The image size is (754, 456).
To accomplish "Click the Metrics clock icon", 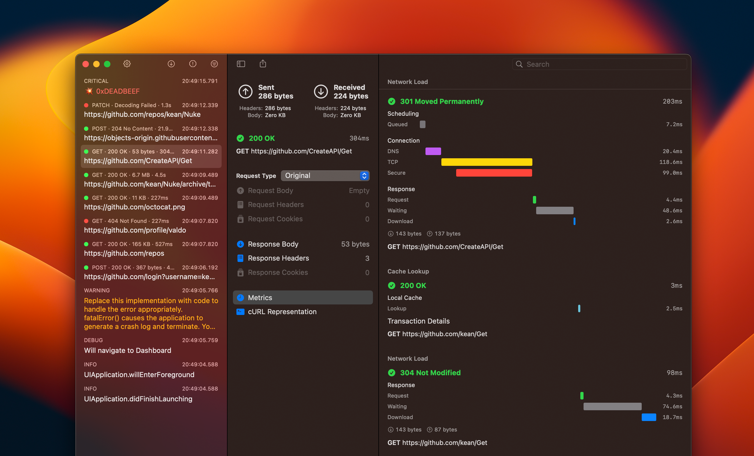I will coord(240,297).
